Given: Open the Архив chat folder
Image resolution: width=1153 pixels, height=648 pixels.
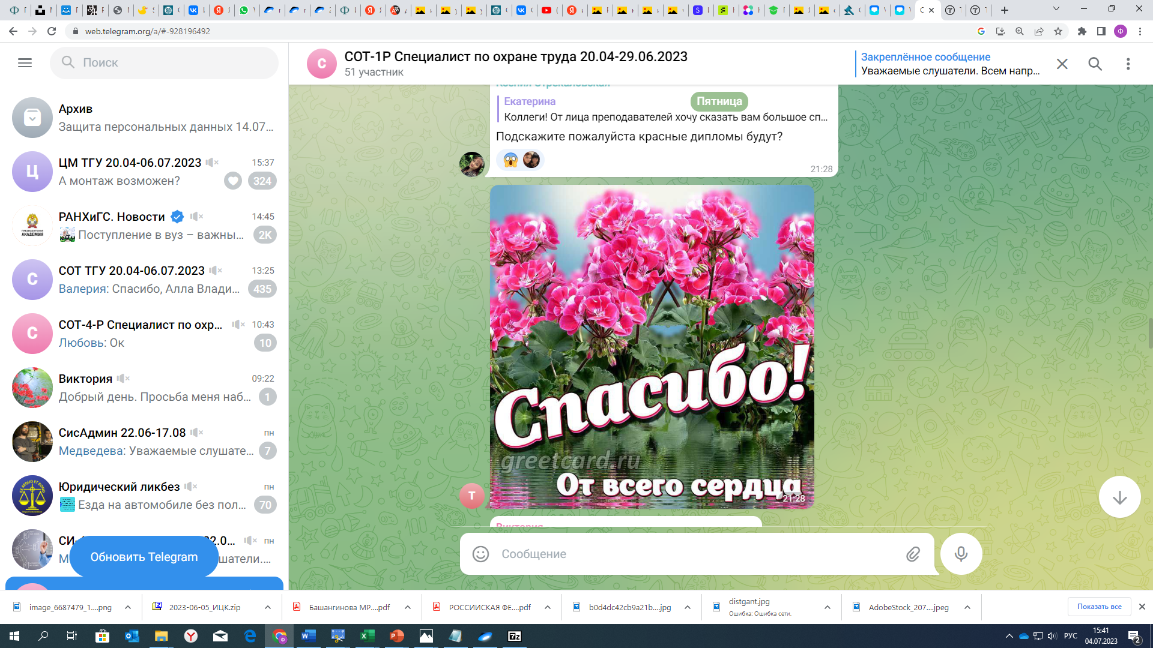Looking at the screenshot, I should pyautogui.click(x=144, y=118).
